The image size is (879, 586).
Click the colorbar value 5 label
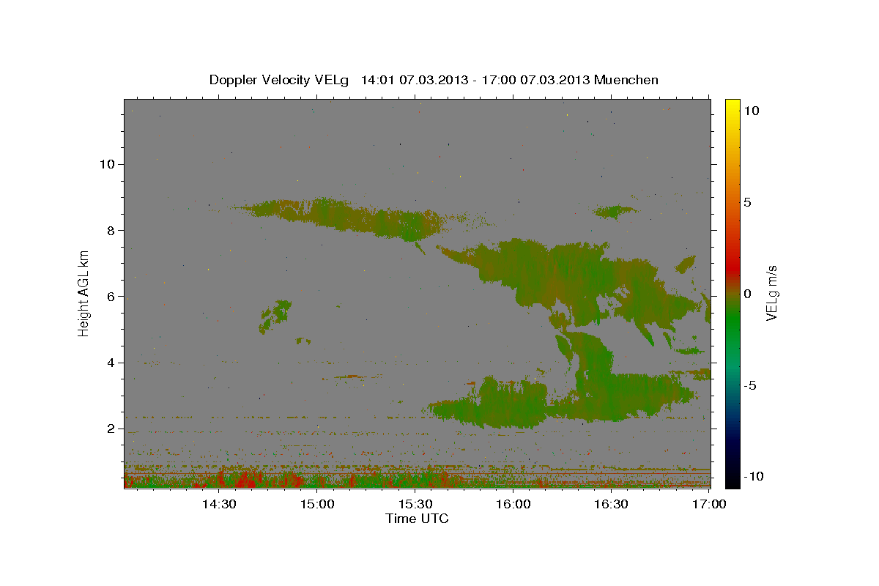tap(747, 202)
